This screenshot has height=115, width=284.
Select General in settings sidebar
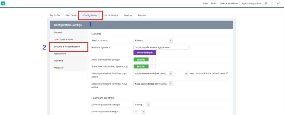(69, 33)
